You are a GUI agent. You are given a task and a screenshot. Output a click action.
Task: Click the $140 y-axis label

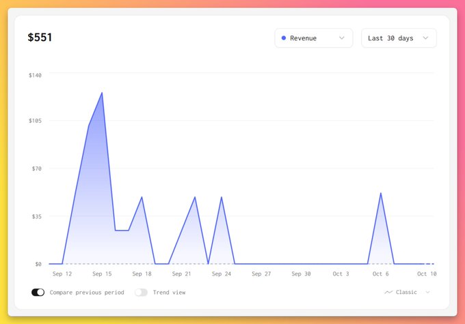coord(35,75)
